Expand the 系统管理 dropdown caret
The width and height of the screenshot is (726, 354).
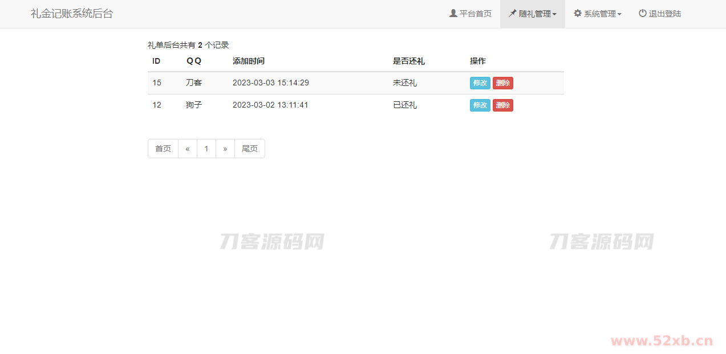[x=619, y=14]
